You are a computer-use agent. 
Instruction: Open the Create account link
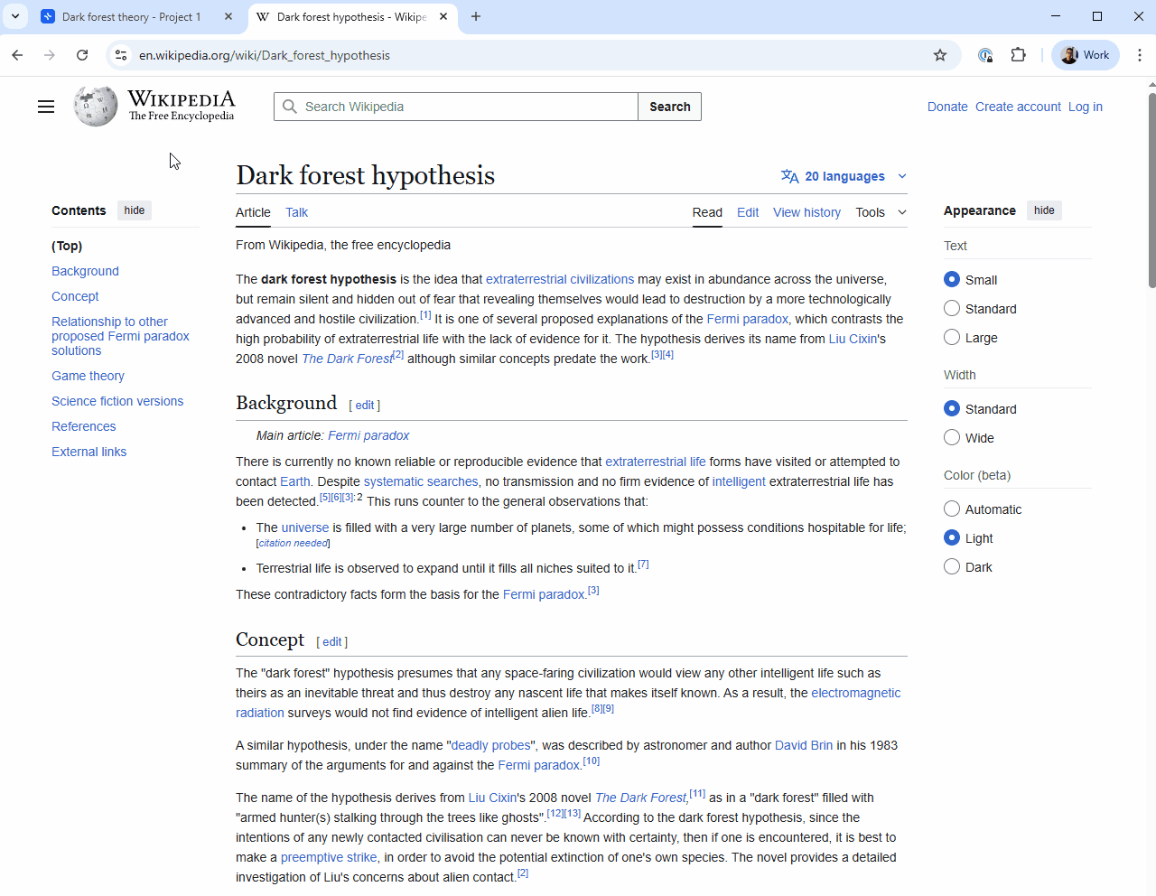pos(1018,107)
